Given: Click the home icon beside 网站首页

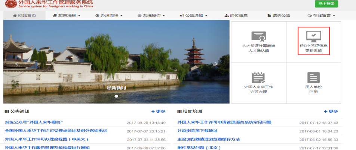Looking at the screenshot, I should click(x=15, y=16).
